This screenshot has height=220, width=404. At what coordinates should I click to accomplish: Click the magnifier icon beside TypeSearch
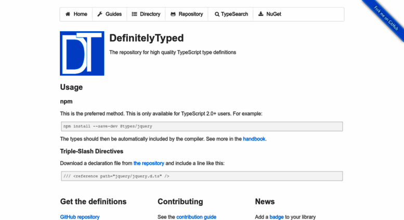(x=217, y=14)
